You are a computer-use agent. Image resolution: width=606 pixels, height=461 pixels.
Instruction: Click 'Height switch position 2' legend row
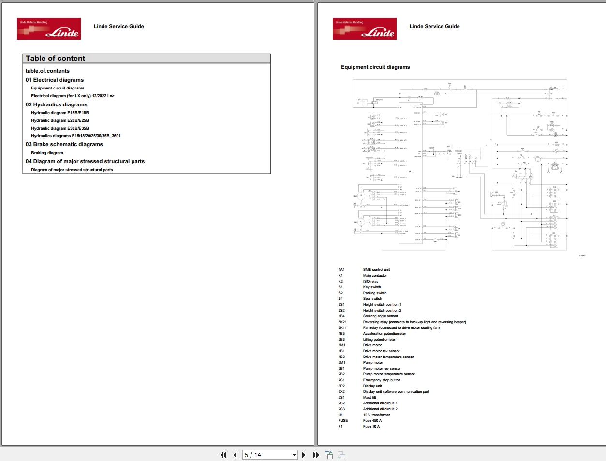pyautogui.click(x=370, y=311)
